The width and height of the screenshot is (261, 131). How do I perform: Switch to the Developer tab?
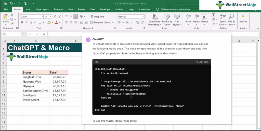coord(105,9)
